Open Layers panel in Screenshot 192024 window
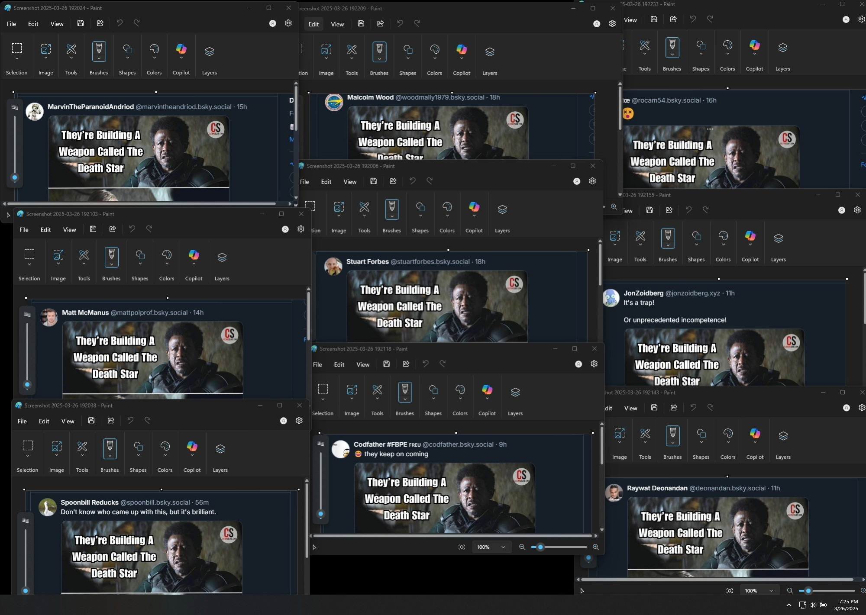Screen dimensions: 866x615 pos(209,52)
